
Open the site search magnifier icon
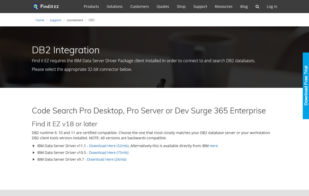[257, 7]
